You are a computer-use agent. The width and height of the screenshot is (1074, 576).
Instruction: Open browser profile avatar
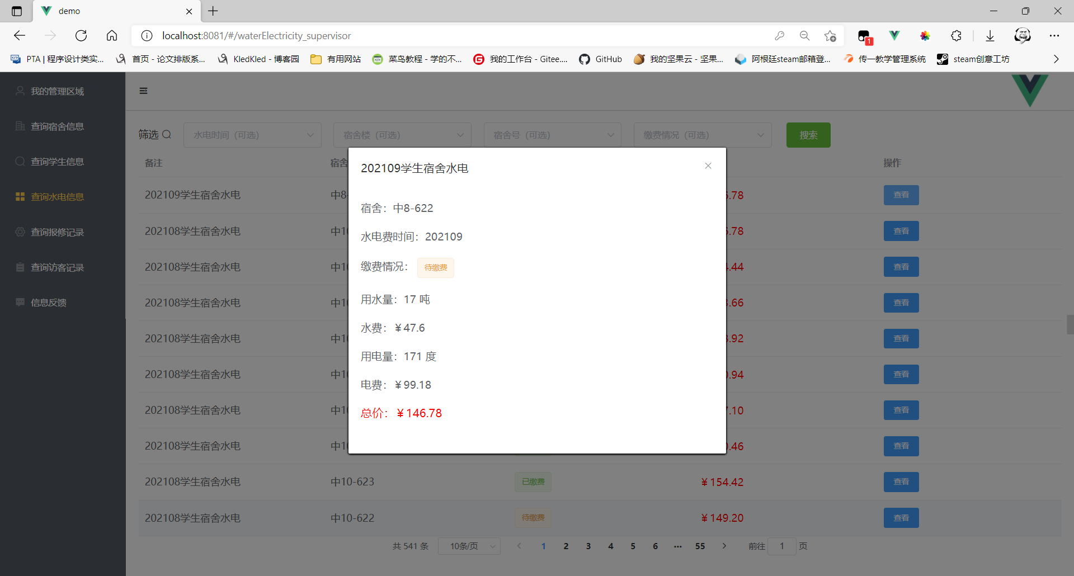tap(1023, 36)
